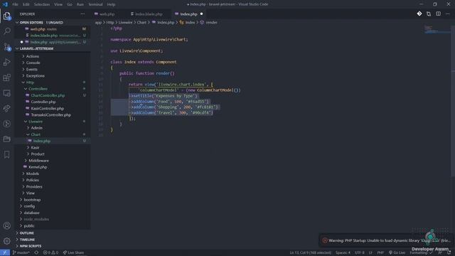The image size is (455, 256).
Task: Change the PHP language mode
Action: 380,252
